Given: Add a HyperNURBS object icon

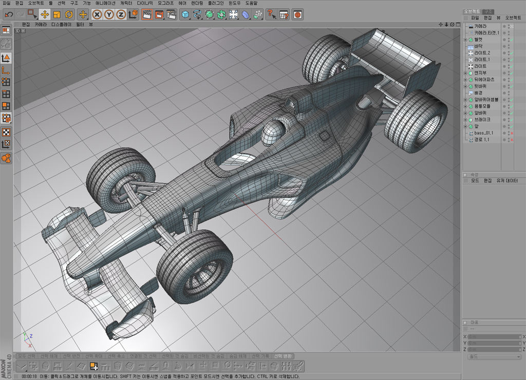Looking at the screenshot, I should coord(210,14).
